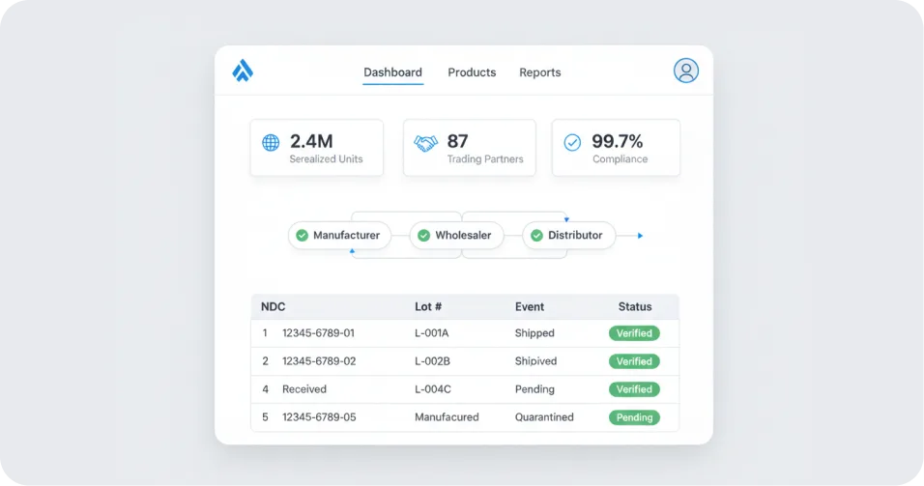Viewport: 924px width, 486px height.
Task: Click the green check beside Manufacturer
Action: click(303, 236)
